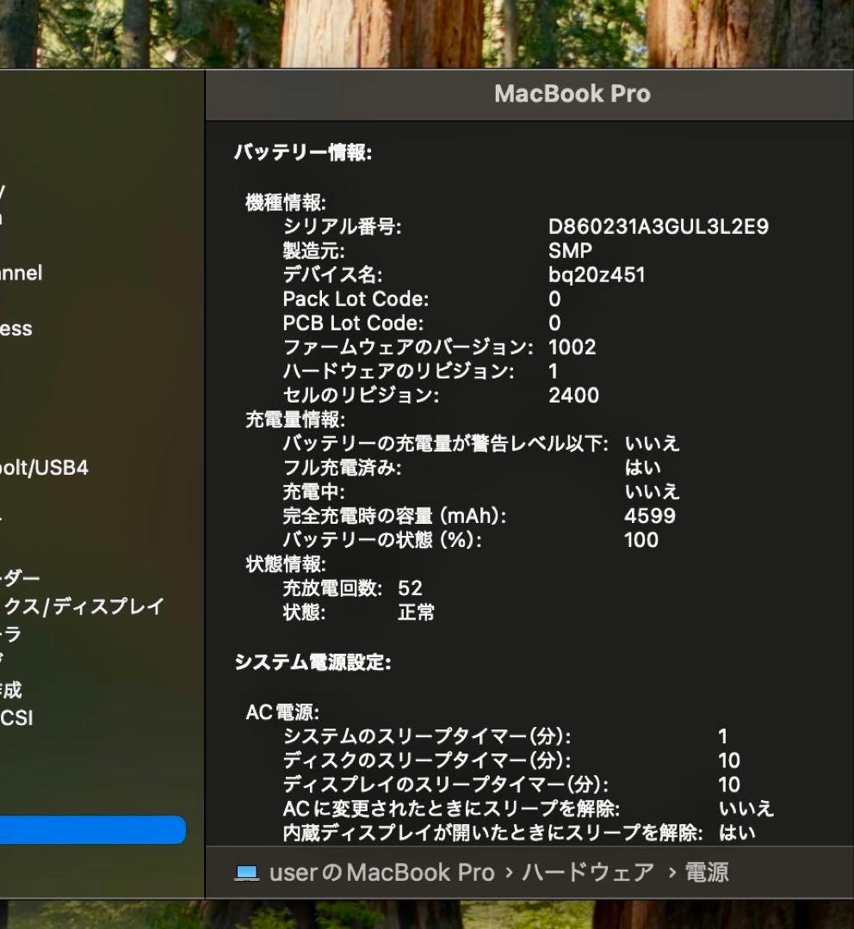
Task: Click the 'バッテリーの状態 (%):' label
Action: 382,540
